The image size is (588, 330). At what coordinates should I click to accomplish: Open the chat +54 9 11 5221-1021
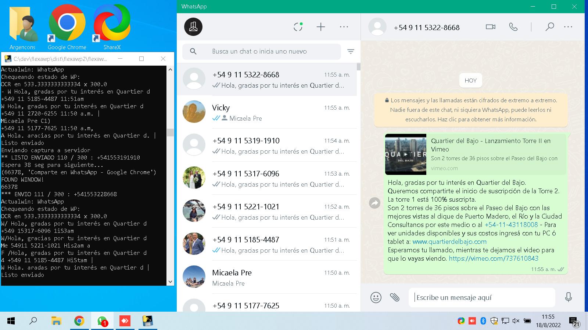pyautogui.click(x=267, y=211)
